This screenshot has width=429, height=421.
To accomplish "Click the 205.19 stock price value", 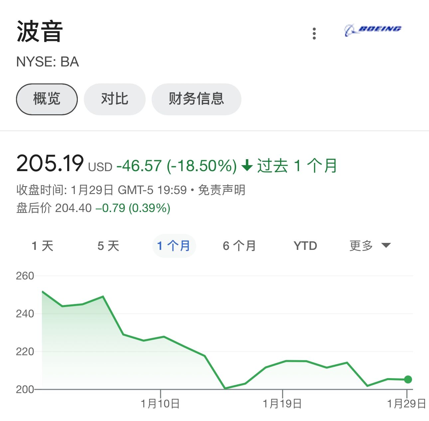I will click(50, 163).
